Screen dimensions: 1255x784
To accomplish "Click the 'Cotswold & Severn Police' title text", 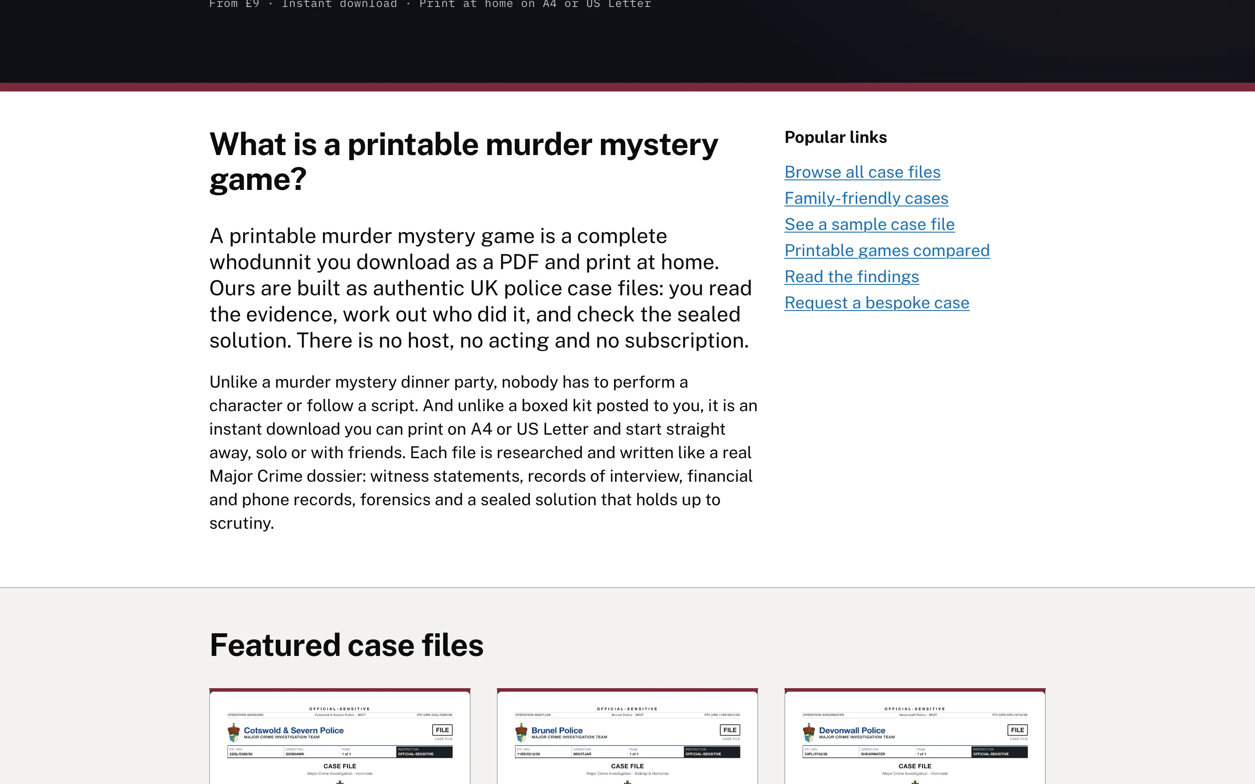I will 294,730.
